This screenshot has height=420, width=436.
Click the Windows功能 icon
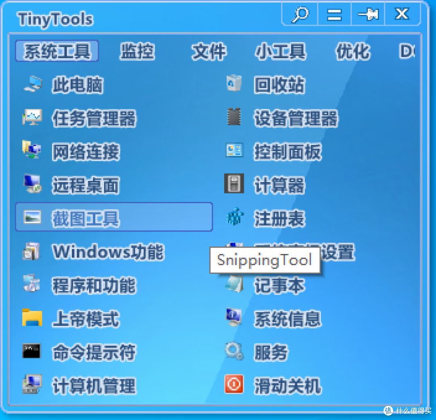(31, 251)
